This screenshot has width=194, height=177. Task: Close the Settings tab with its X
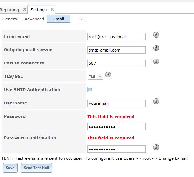(52, 9)
